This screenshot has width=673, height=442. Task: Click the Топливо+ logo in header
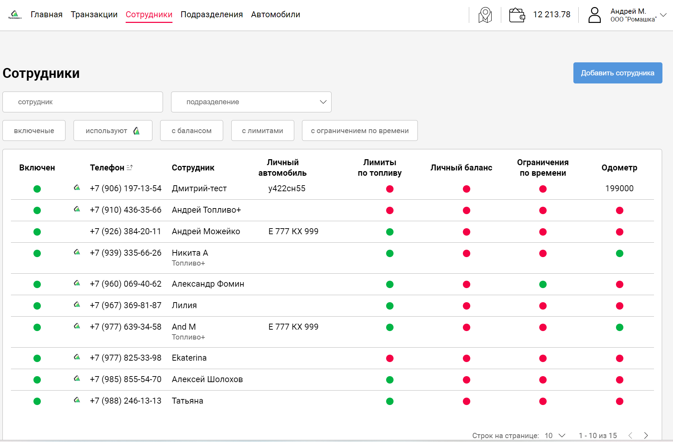click(15, 14)
